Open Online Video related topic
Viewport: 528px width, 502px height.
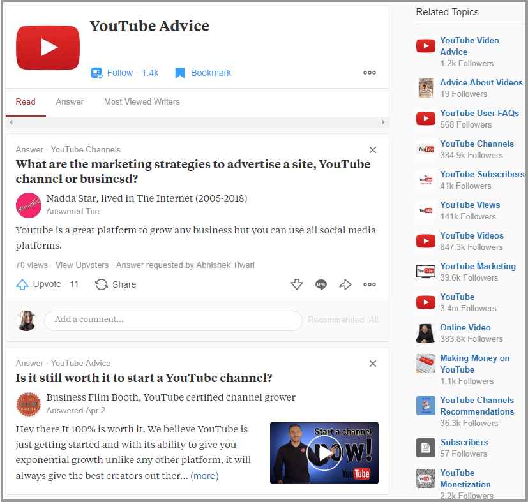465,327
